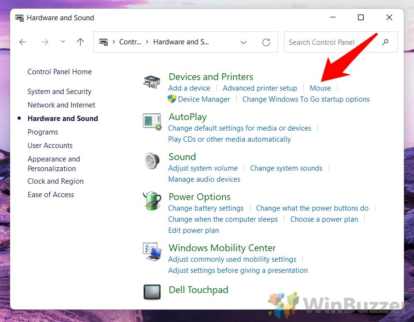Click the search magnifier icon

[385, 42]
